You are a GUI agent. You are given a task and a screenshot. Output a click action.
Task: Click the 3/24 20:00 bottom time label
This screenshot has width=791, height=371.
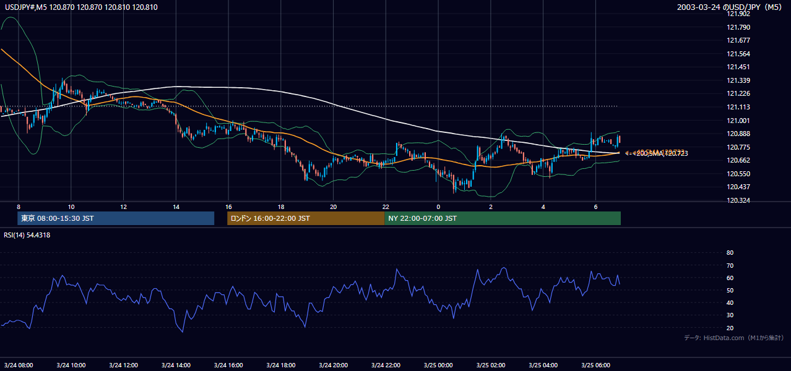(334, 365)
